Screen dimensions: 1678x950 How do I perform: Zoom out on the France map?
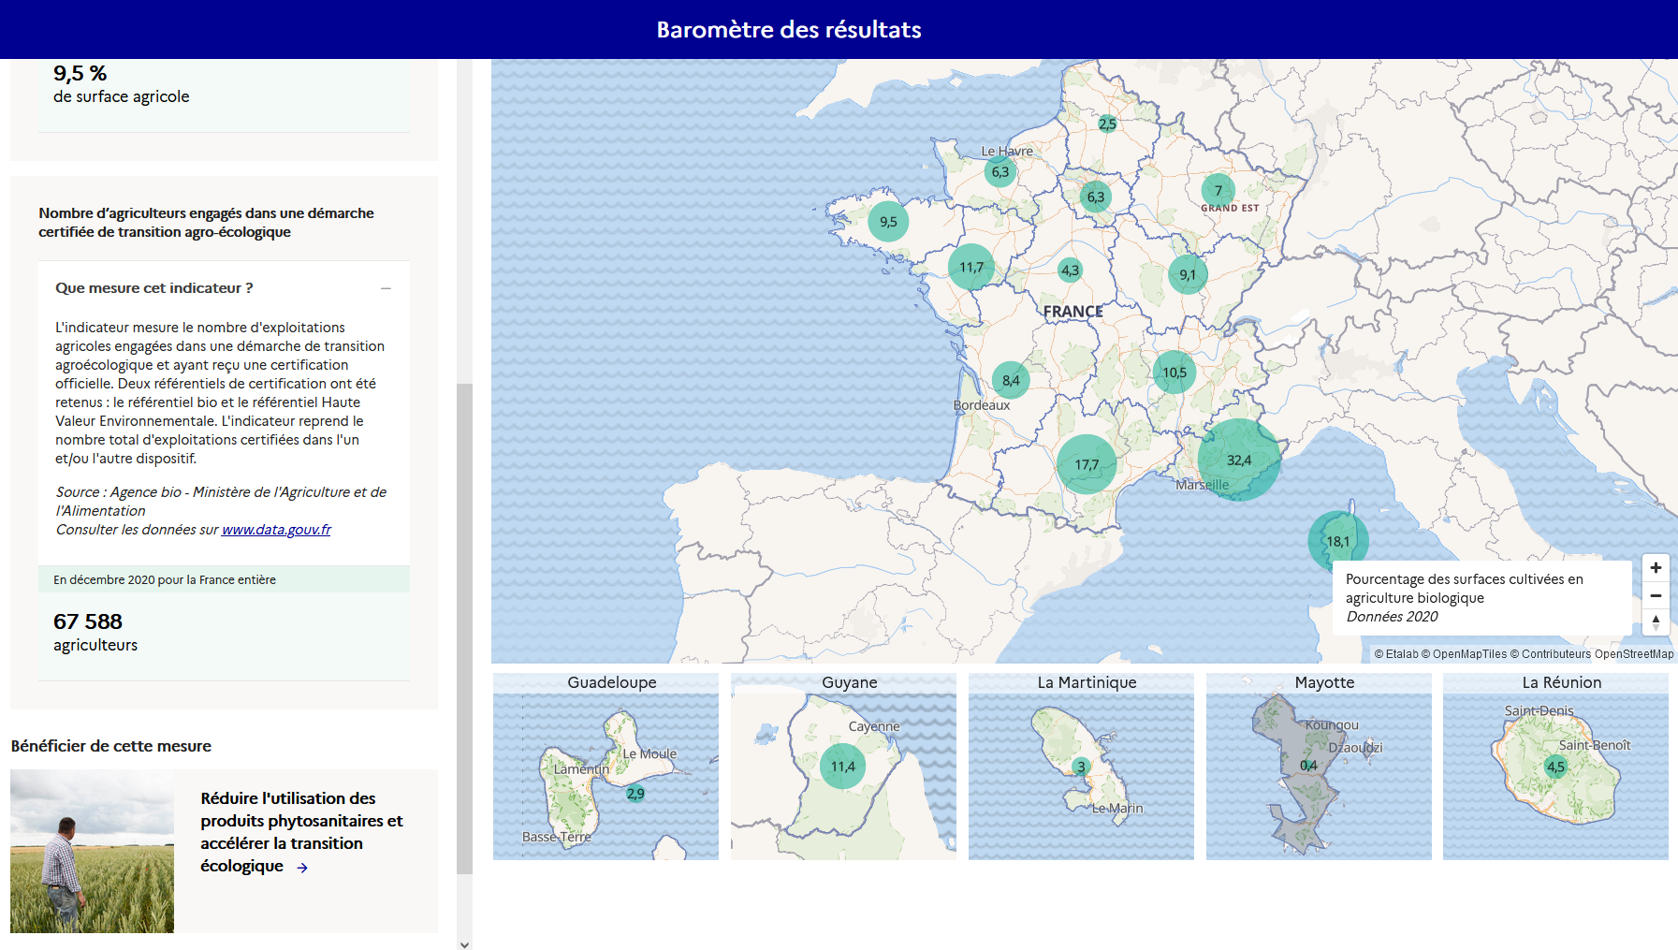pyautogui.click(x=1656, y=595)
